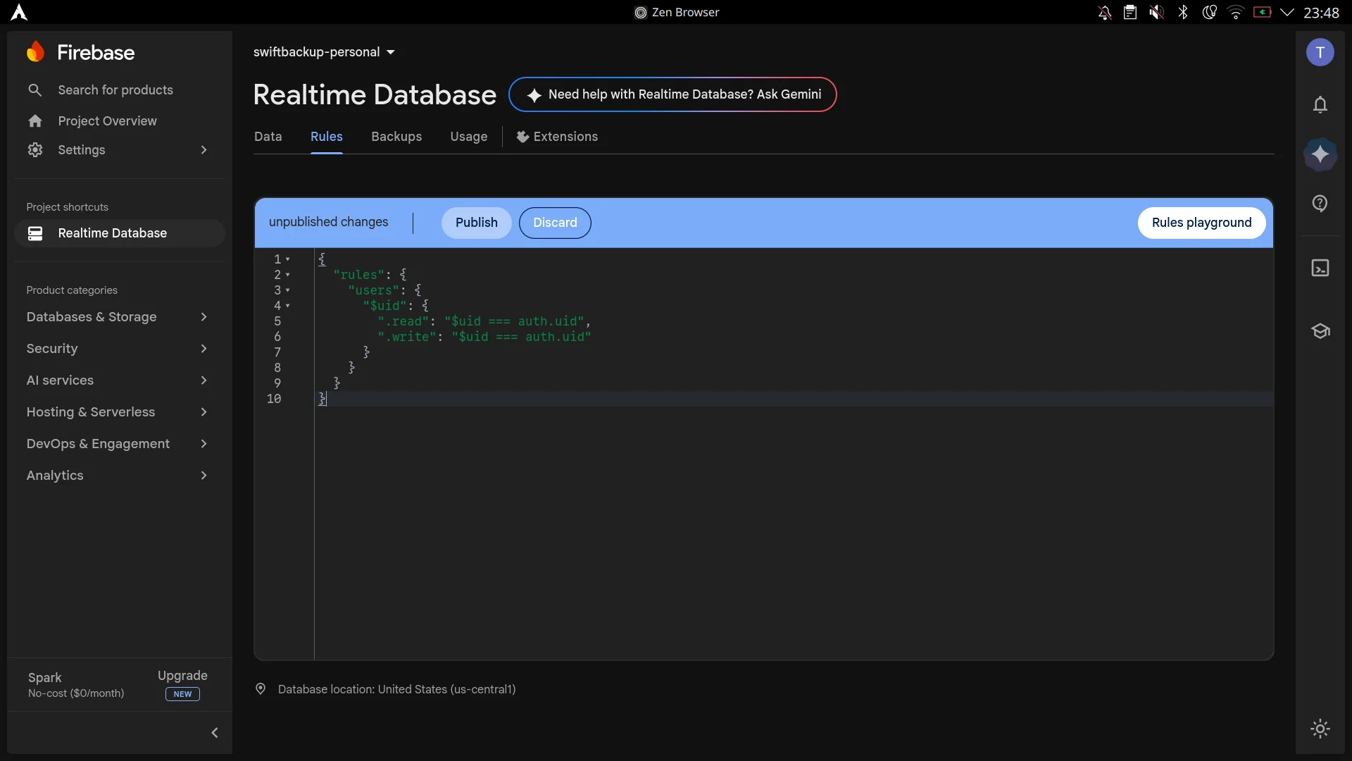This screenshot has width=1352, height=761.
Task: Publish the rule changes
Action: coord(477,223)
